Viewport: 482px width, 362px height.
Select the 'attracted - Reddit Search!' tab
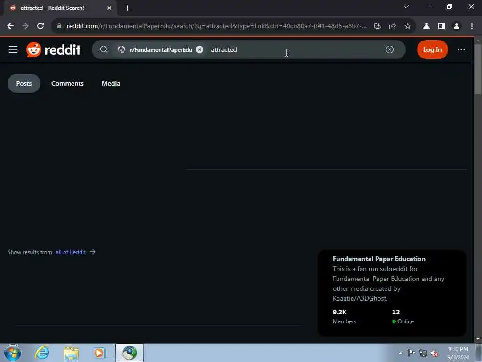[60, 8]
